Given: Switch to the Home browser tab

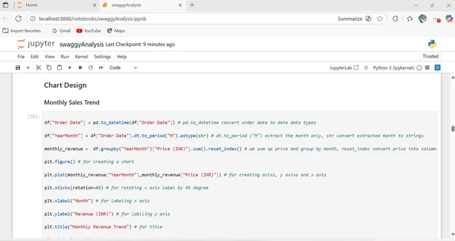Looking at the screenshot, I should pos(55,5).
